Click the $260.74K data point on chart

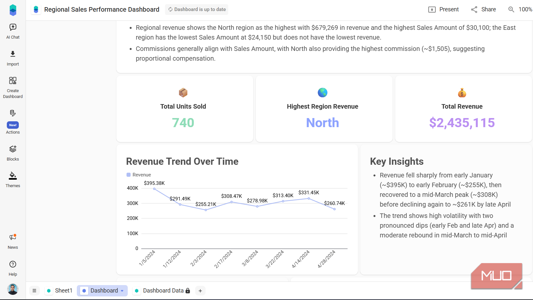click(x=335, y=209)
